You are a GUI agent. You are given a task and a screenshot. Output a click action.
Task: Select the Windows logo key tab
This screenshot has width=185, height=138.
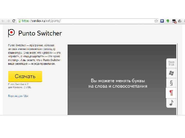171,73
